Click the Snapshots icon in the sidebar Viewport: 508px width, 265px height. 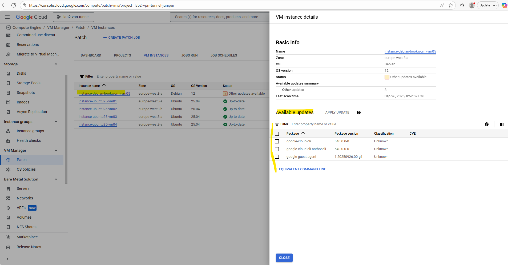[x=8, y=93]
